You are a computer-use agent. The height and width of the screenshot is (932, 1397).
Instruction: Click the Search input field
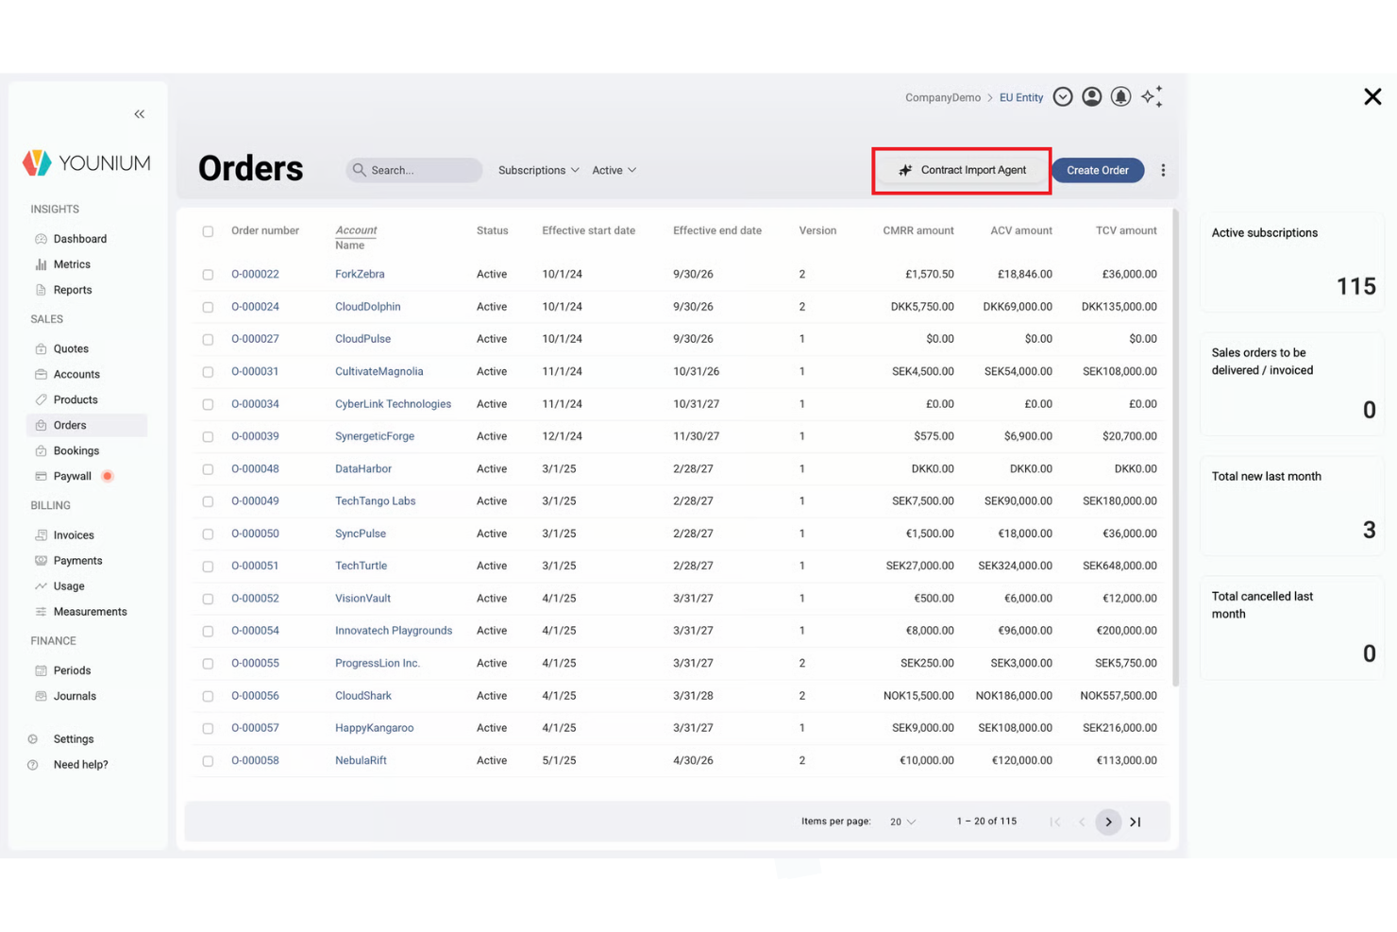(x=413, y=170)
